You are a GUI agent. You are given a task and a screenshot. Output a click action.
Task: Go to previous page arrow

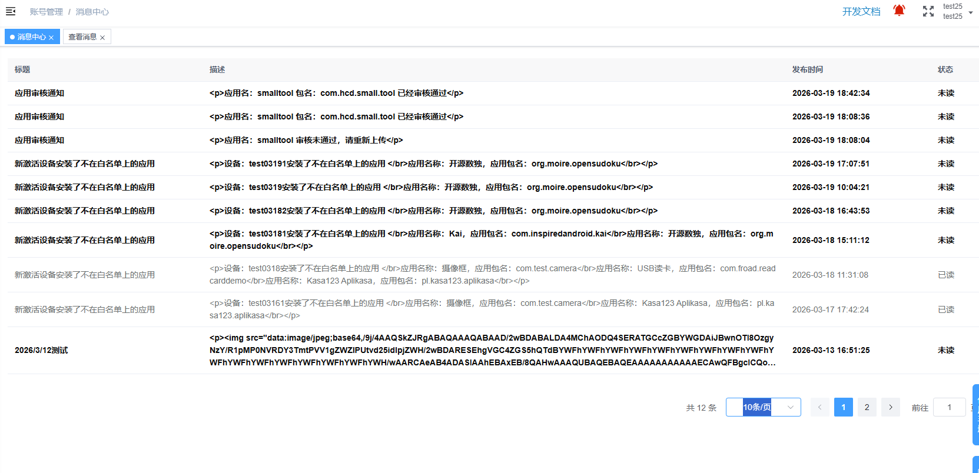click(x=820, y=407)
